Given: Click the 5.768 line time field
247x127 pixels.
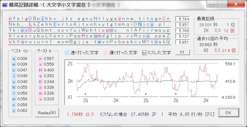Looking at the screenshot, I should [182, 31].
